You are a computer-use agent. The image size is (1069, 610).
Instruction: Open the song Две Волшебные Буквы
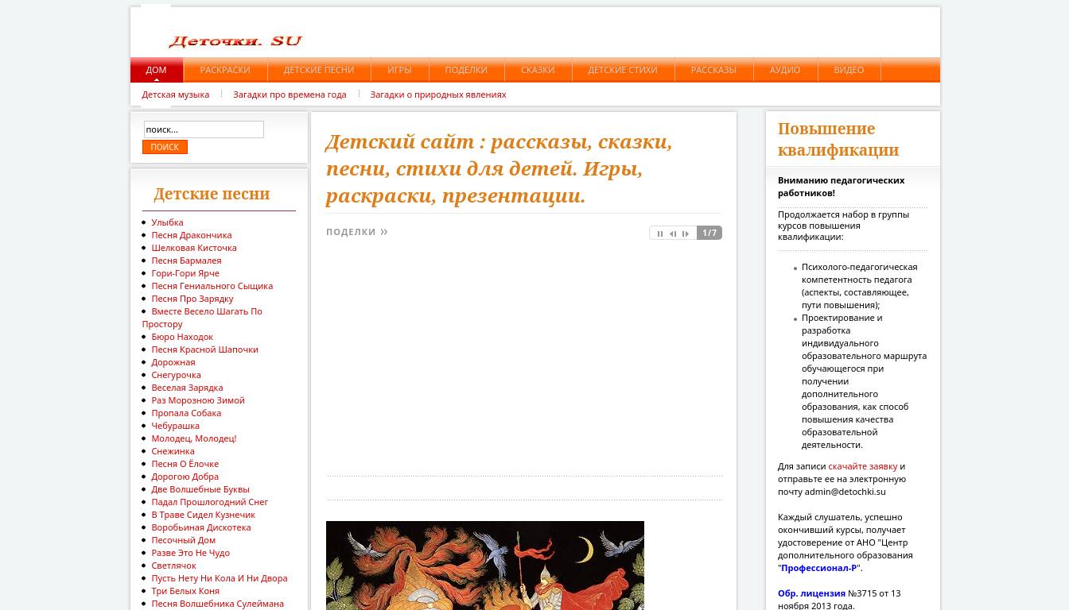tap(200, 489)
